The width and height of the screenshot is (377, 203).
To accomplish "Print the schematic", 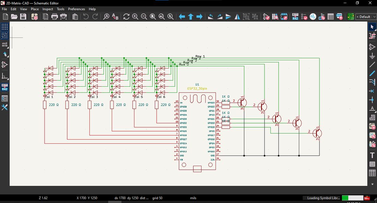I will (x=54, y=16).
